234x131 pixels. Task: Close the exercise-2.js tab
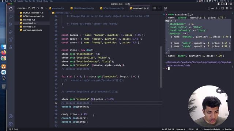[x=148, y=8]
